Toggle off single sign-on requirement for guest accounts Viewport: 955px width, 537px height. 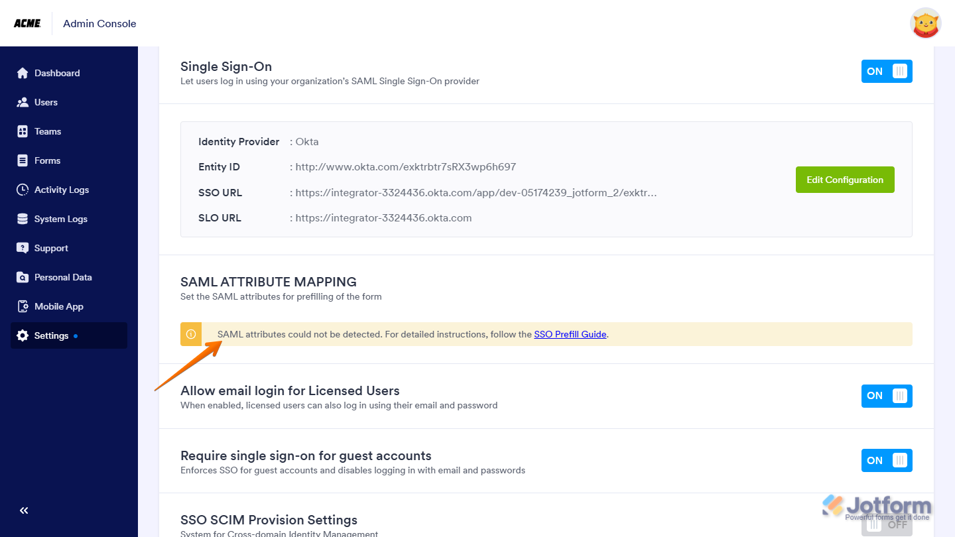click(x=887, y=460)
